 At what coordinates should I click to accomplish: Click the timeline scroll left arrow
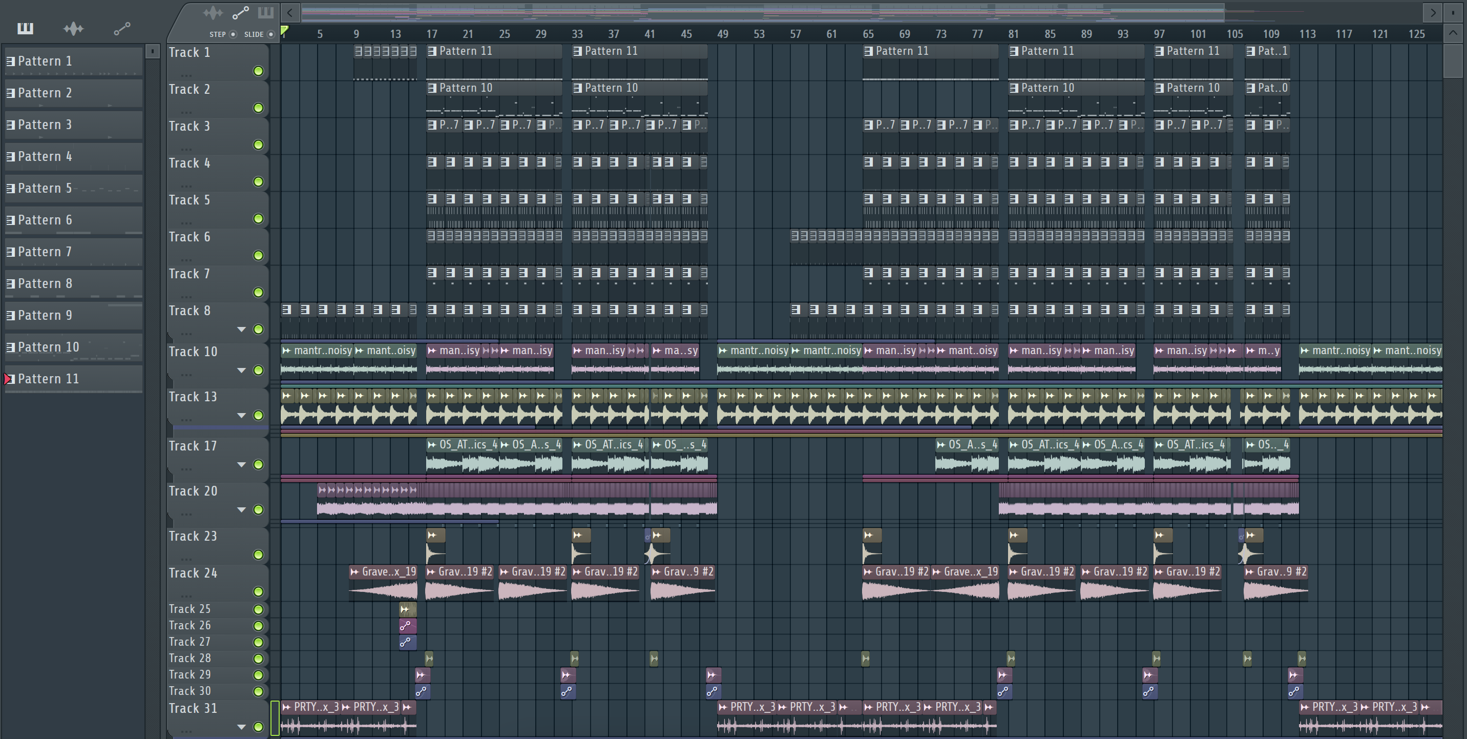pyautogui.click(x=290, y=12)
